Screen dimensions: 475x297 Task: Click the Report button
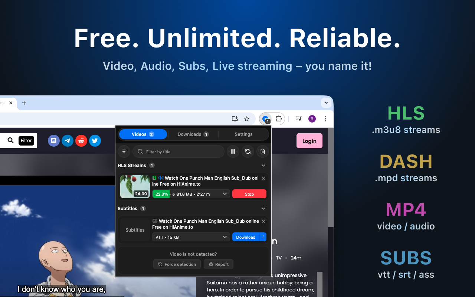tap(219, 264)
